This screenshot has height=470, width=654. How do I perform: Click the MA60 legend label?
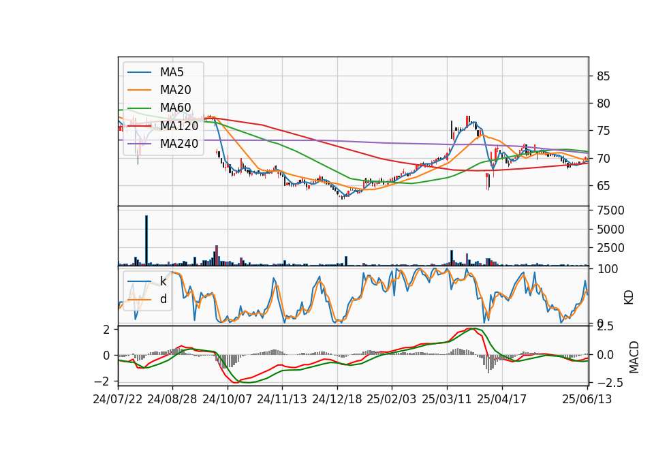coord(175,108)
